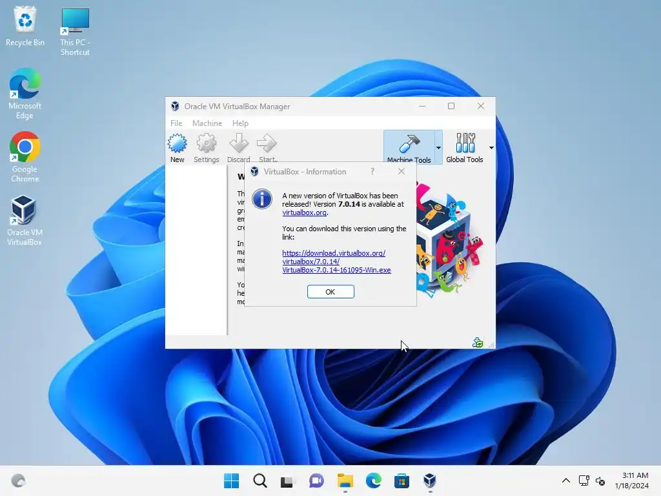Image resolution: width=661 pixels, height=496 pixels.
Task: Open Microsoft Edge from the taskbar
Action: coord(373,480)
